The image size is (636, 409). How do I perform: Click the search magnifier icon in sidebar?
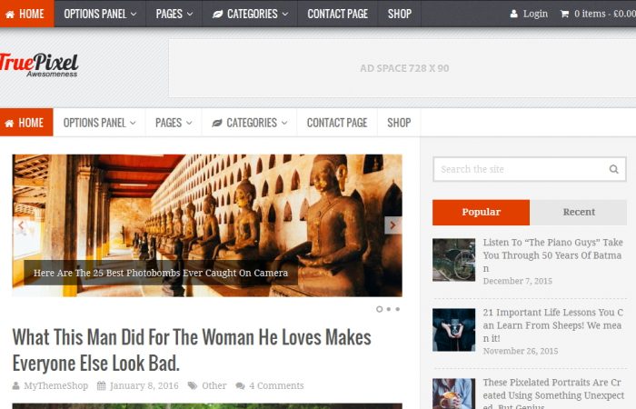coord(614,169)
